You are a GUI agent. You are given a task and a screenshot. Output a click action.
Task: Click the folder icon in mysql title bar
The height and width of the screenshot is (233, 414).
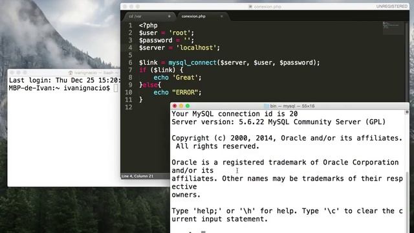coord(267,106)
